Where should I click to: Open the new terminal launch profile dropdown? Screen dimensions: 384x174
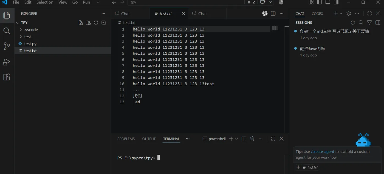coord(237,139)
